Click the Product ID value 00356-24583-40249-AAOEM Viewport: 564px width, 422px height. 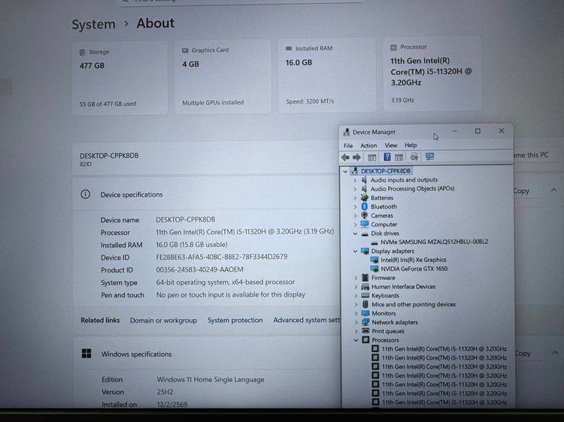pyautogui.click(x=199, y=270)
